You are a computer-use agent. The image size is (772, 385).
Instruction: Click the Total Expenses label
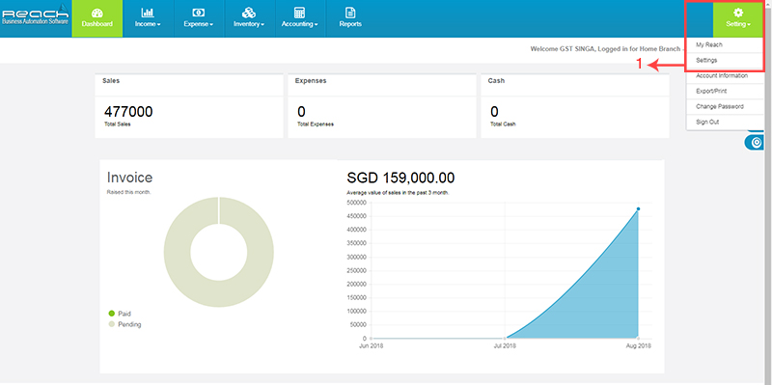[316, 124]
